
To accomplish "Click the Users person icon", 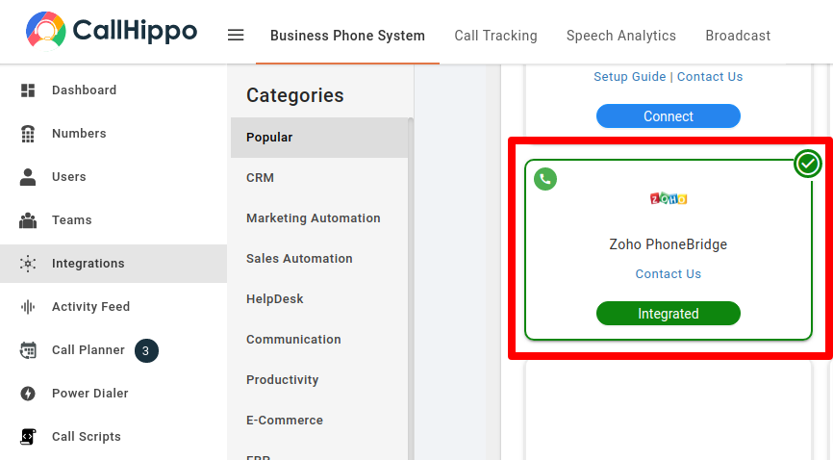I will point(28,176).
